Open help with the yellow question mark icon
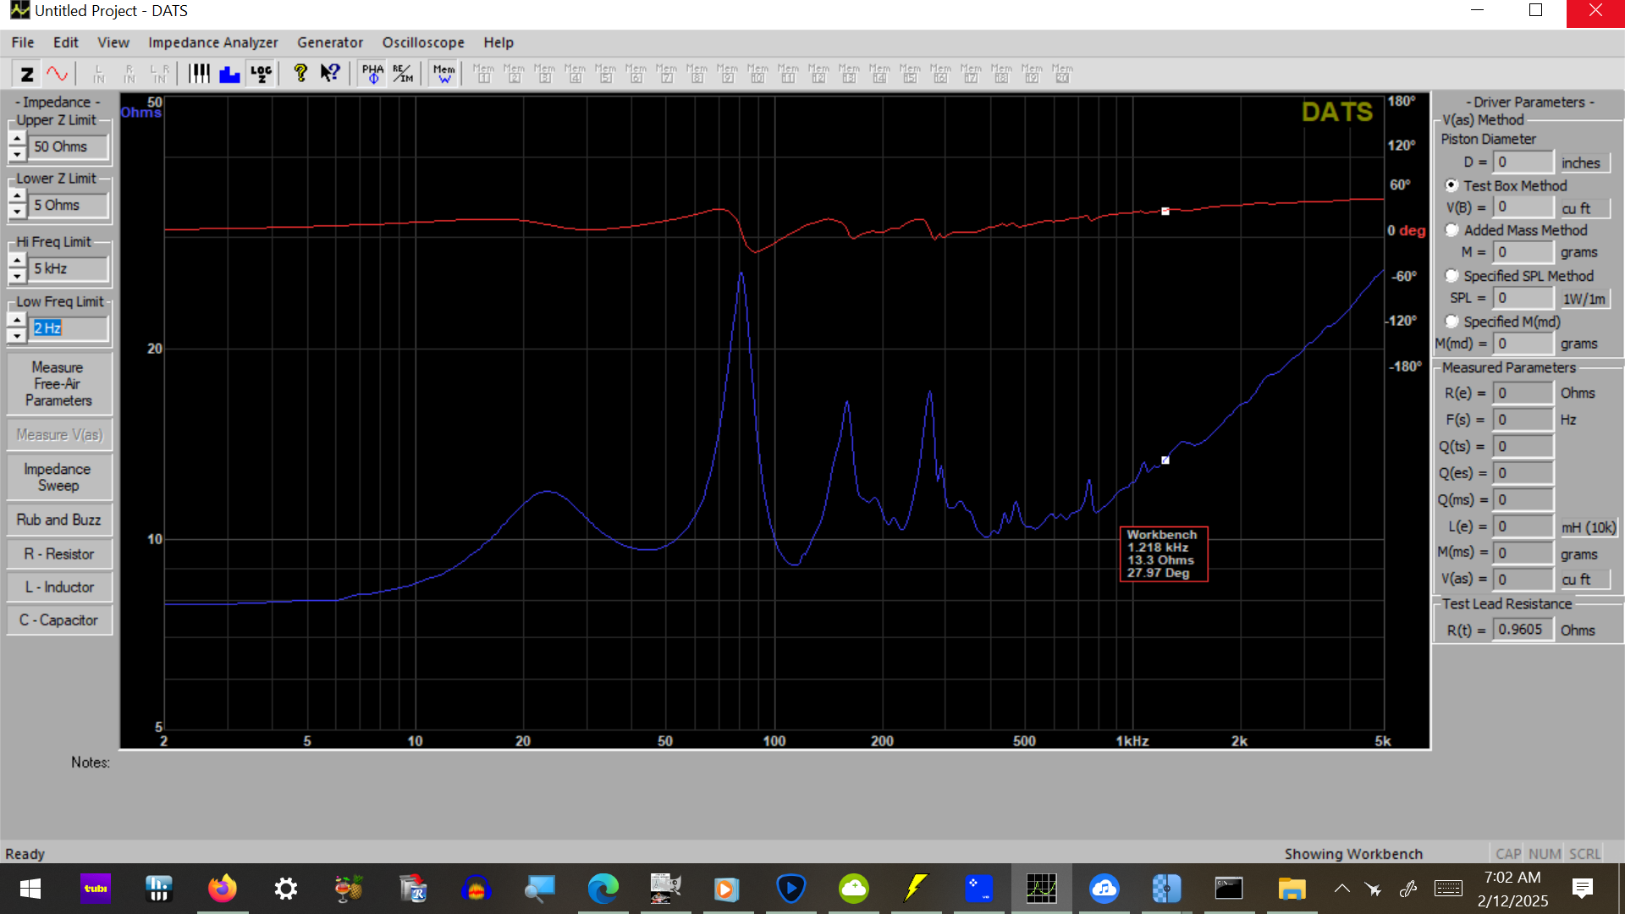This screenshot has width=1625, height=914. (x=300, y=74)
